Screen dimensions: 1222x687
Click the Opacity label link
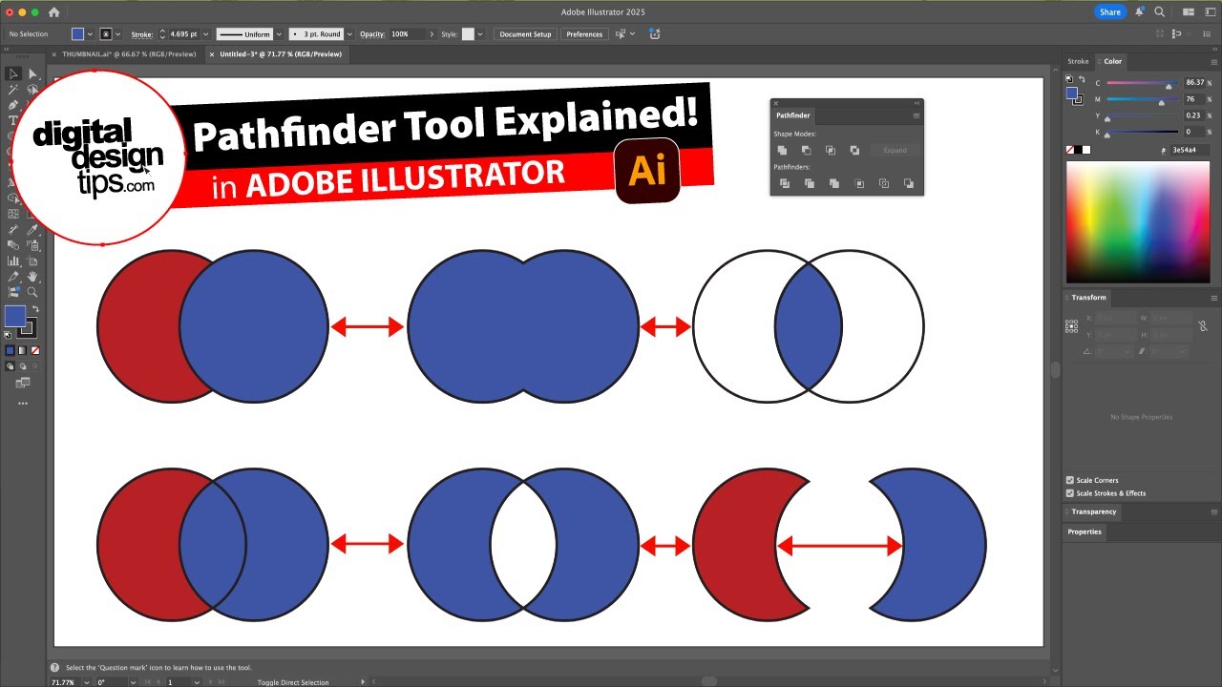(x=372, y=34)
